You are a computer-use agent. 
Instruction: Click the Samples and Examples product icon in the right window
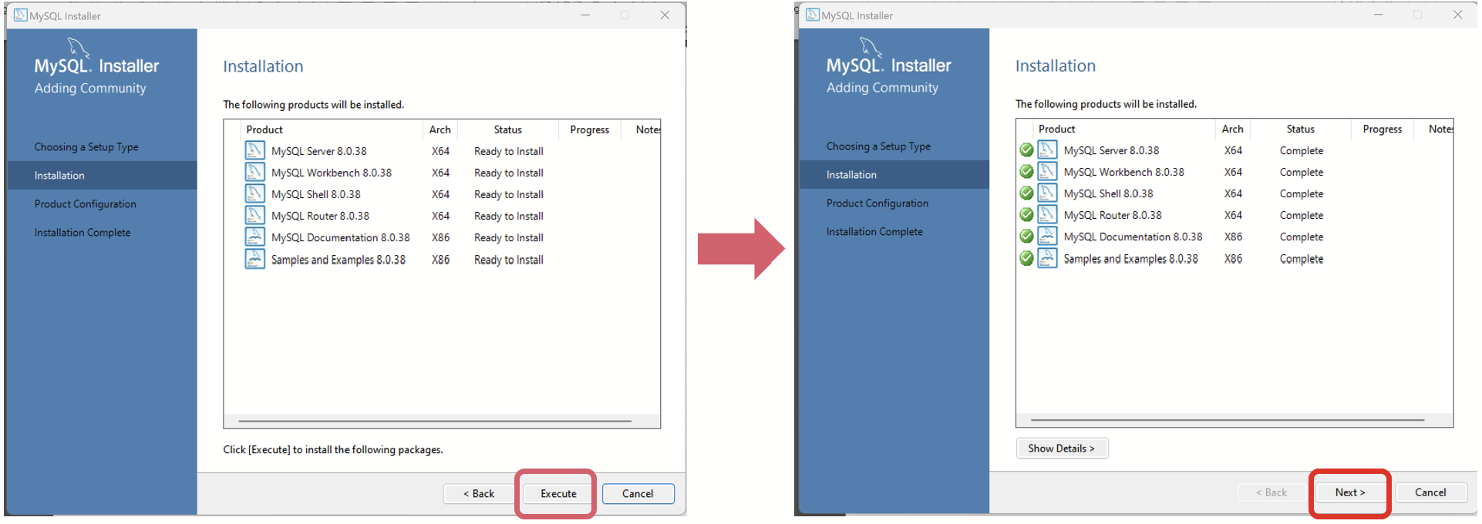(1047, 258)
